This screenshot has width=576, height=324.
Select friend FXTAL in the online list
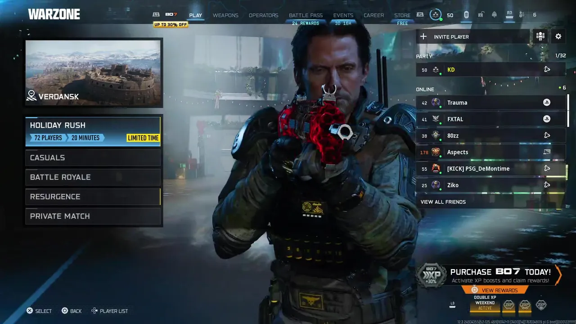click(490, 119)
